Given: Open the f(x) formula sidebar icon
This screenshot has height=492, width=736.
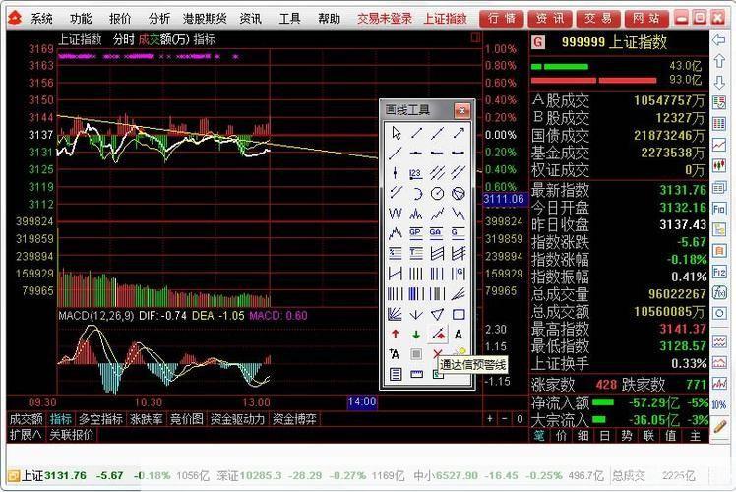Looking at the screenshot, I should click(x=719, y=293).
